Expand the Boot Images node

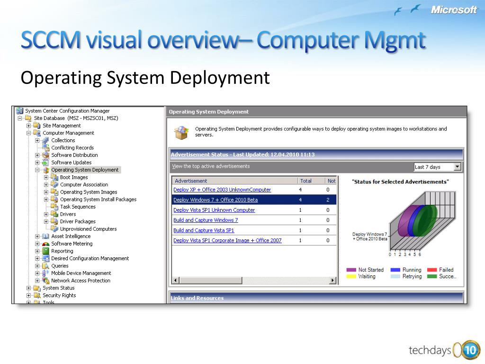click(46, 177)
